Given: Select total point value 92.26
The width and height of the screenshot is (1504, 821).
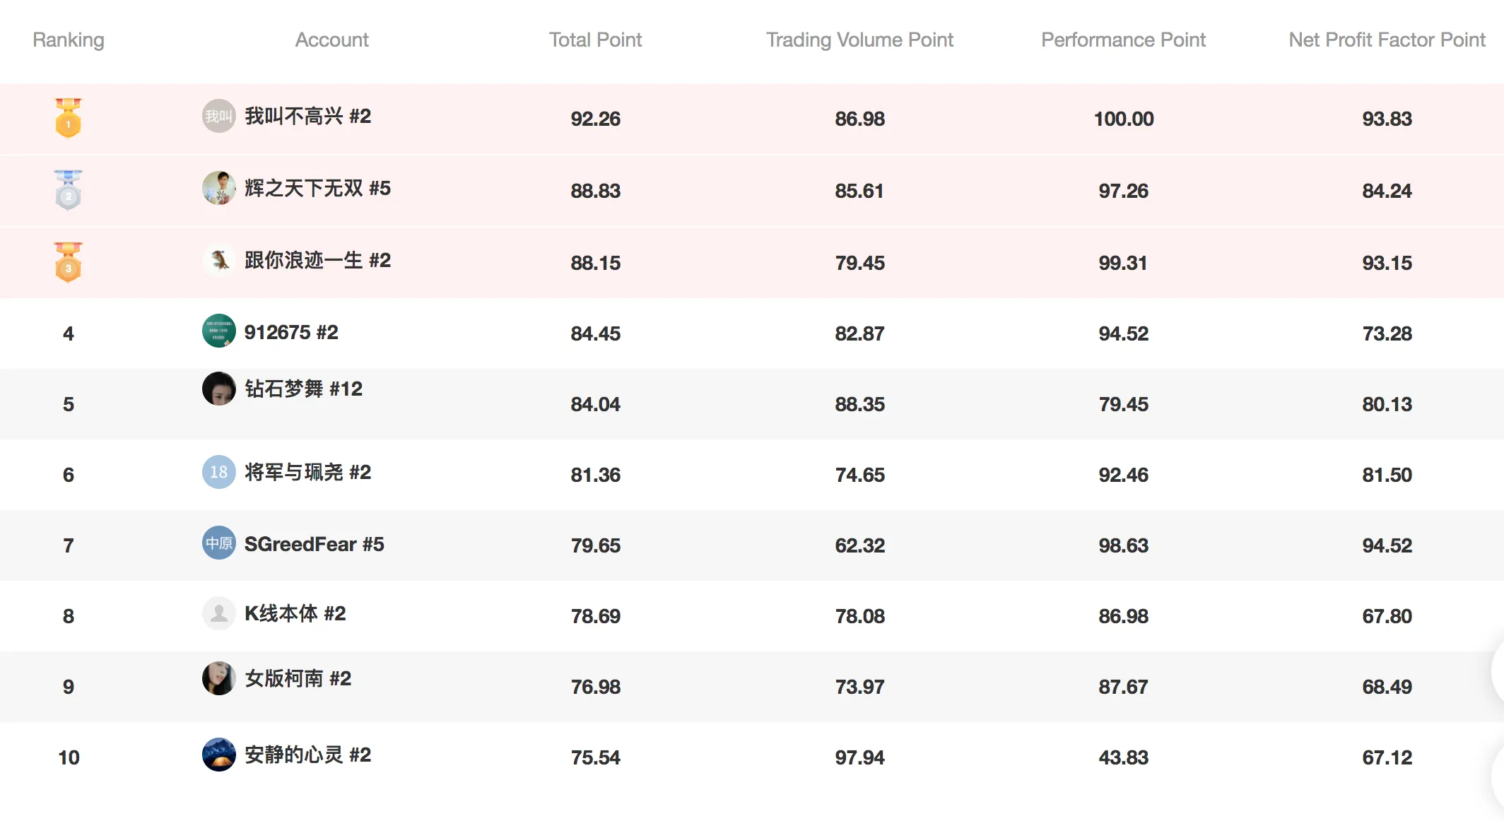Looking at the screenshot, I should 595,119.
